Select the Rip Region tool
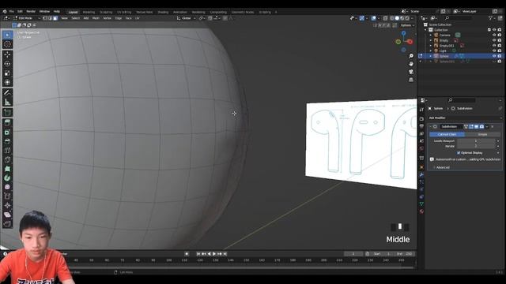 coord(7,224)
